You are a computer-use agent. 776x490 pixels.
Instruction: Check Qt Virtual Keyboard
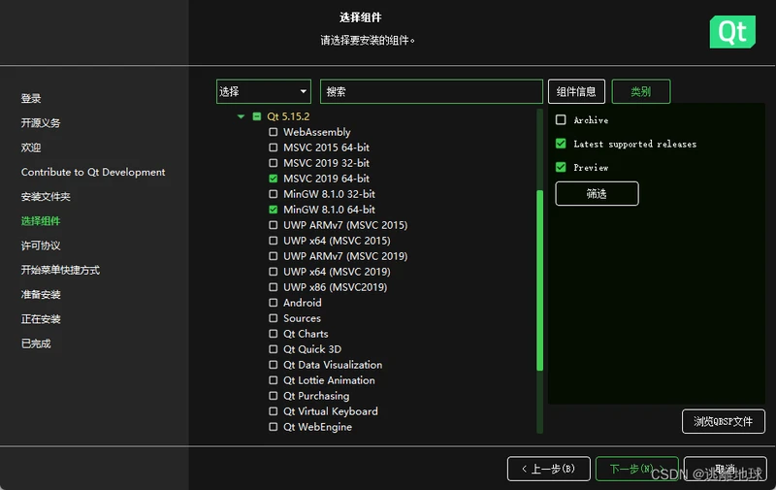pyautogui.click(x=274, y=411)
